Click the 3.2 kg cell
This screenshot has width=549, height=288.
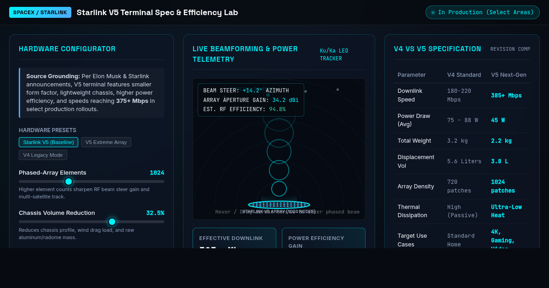(457, 141)
